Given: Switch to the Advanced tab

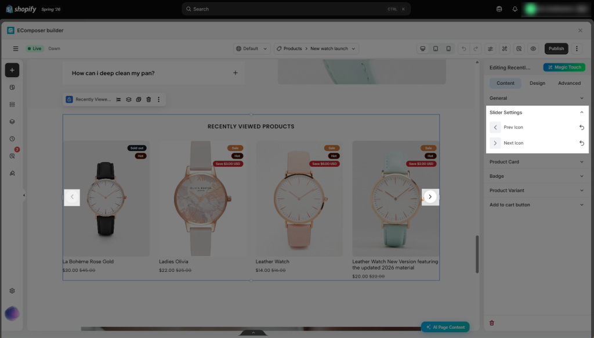Looking at the screenshot, I should (x=569, y=83).
